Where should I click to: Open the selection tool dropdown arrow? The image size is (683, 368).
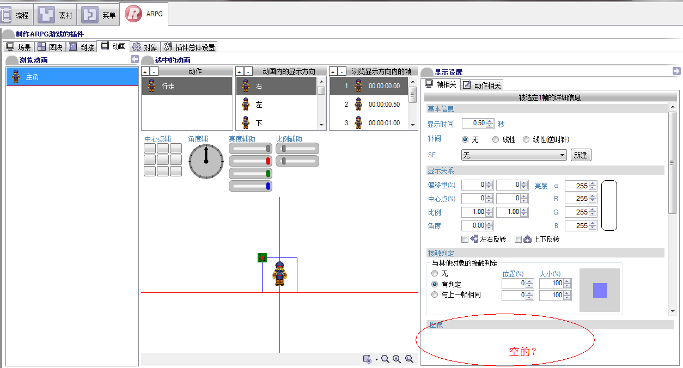point(376,359)
